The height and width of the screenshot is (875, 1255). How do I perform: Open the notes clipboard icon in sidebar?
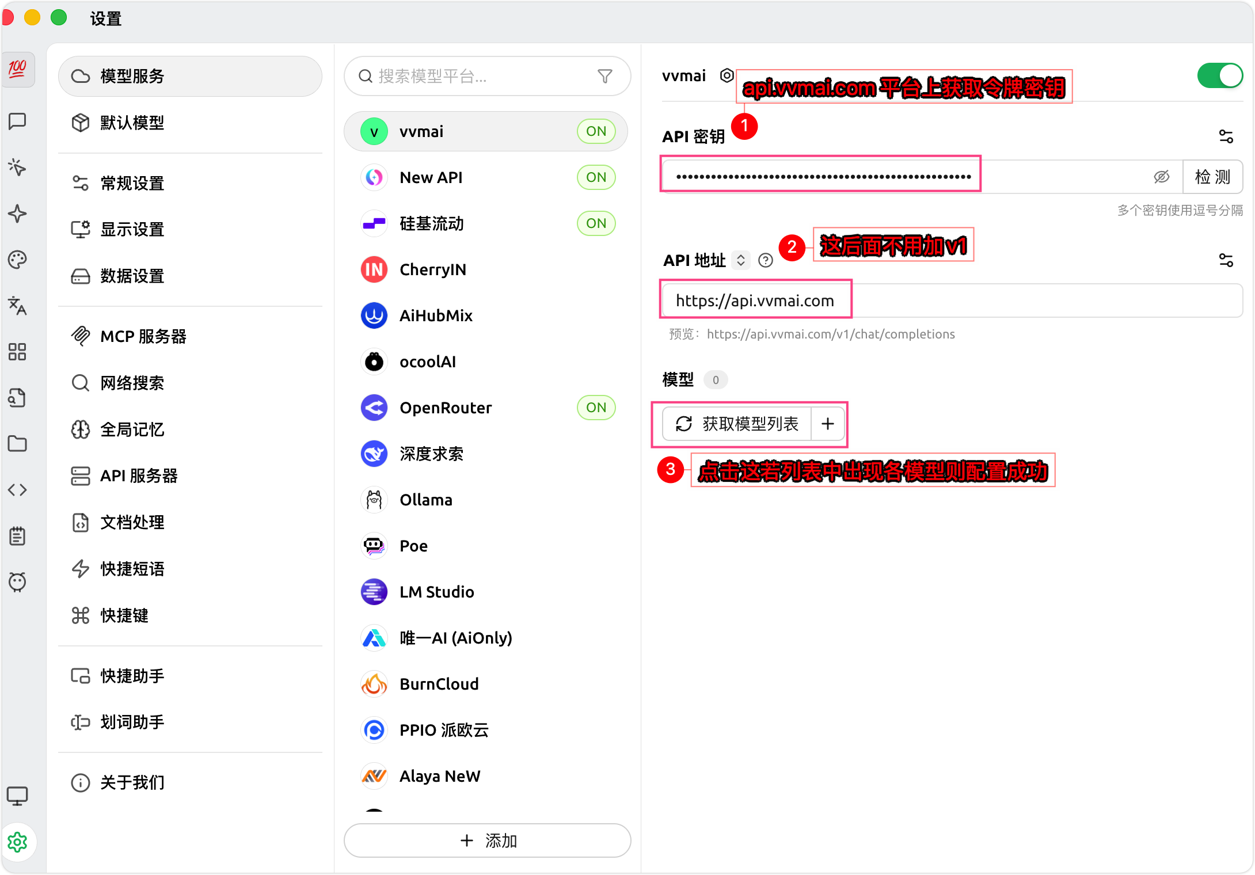click(x=17, y=536)
